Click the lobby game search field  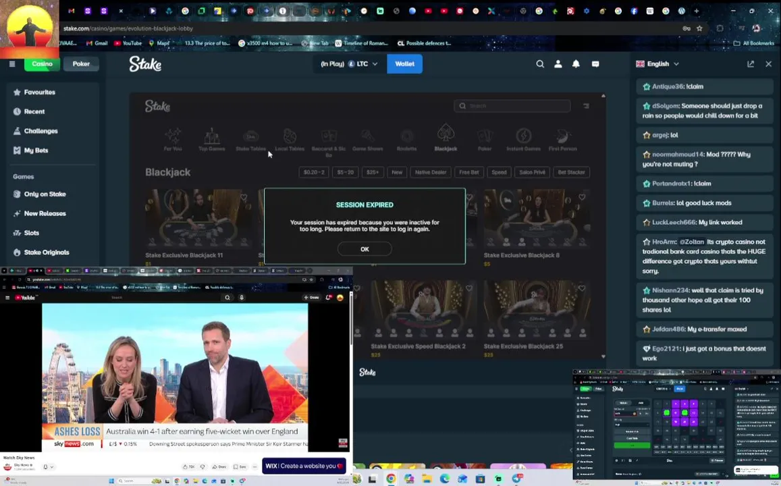point(512,105)
